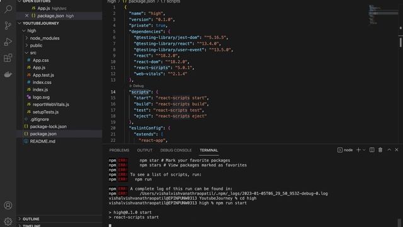Open the Docker view icon
Screen dimensions: 403x227
tap(8, 74)
